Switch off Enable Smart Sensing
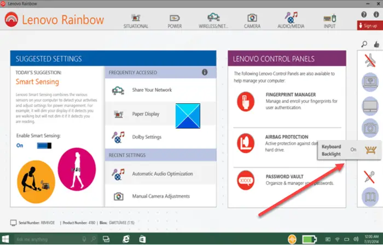Image resolution: width=383 pixels, height=245 pixels. point(44,145)
